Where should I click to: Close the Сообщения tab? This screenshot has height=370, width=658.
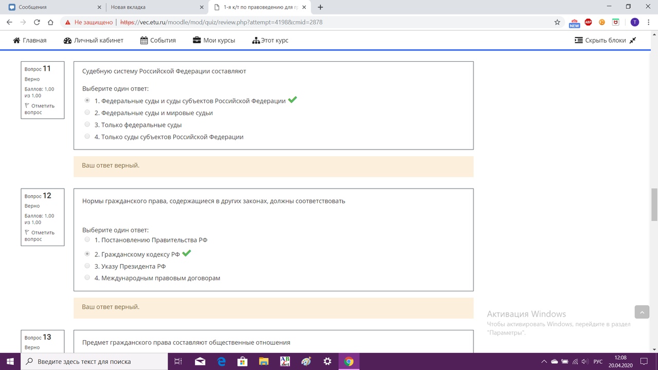[98, 7]
